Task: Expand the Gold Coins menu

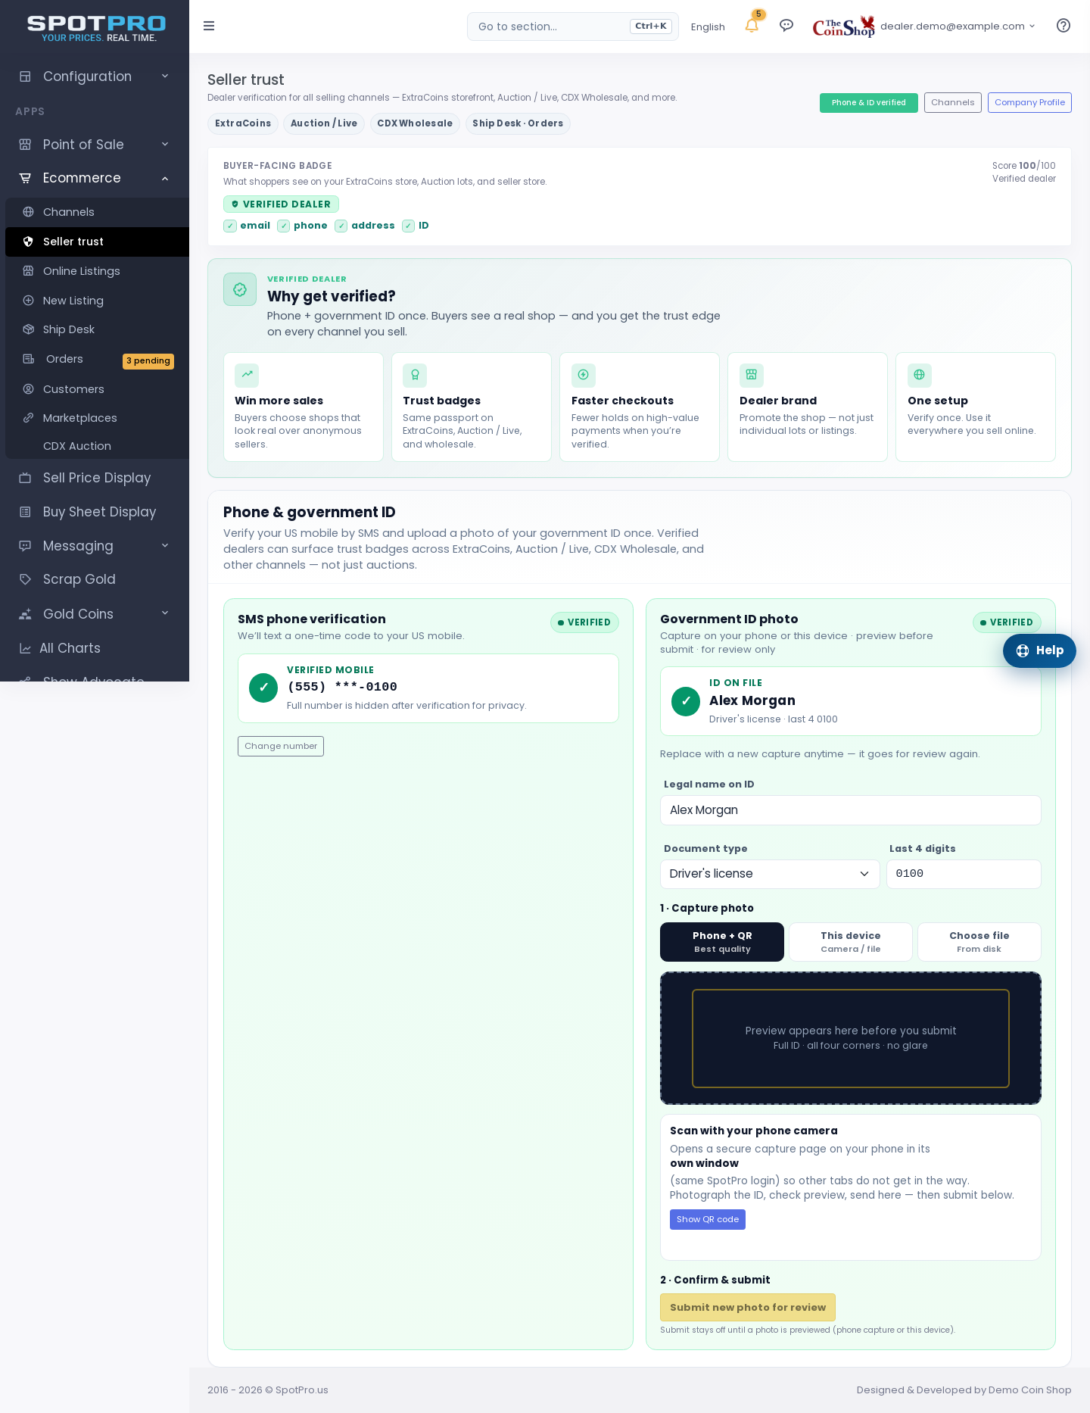Action: pyautogui.click(x=95, y=614)
